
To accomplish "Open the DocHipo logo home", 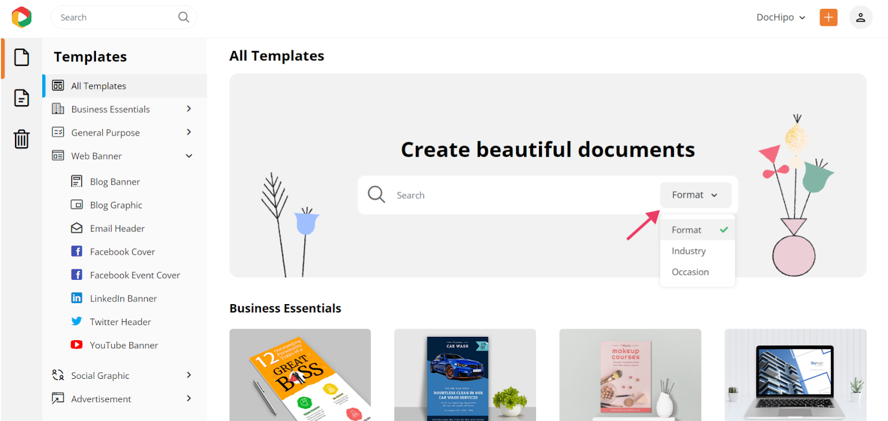I will 22,17.
